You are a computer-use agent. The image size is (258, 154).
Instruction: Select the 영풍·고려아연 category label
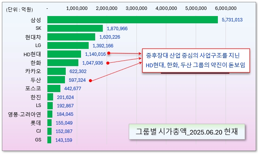24,114
